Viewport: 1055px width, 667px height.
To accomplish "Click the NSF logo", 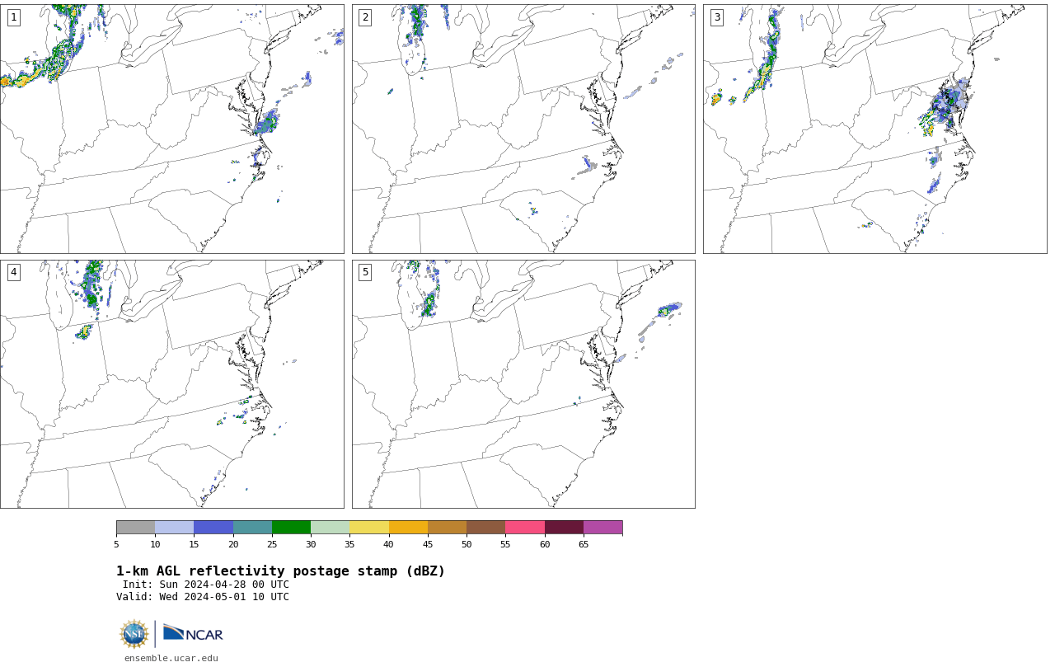I will (x=134, y=634).
